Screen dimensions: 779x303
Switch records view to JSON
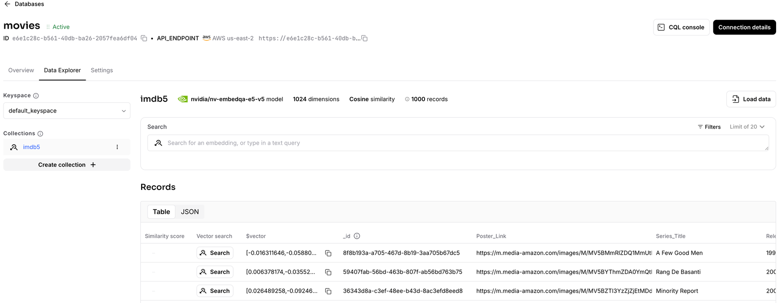[x=190, y=211]
